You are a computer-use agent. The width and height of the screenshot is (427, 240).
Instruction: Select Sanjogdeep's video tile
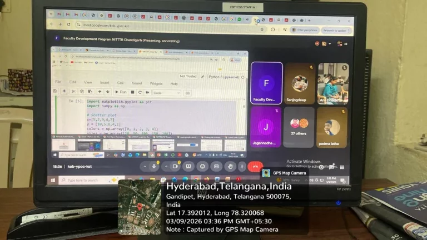[x=300, y=83]
